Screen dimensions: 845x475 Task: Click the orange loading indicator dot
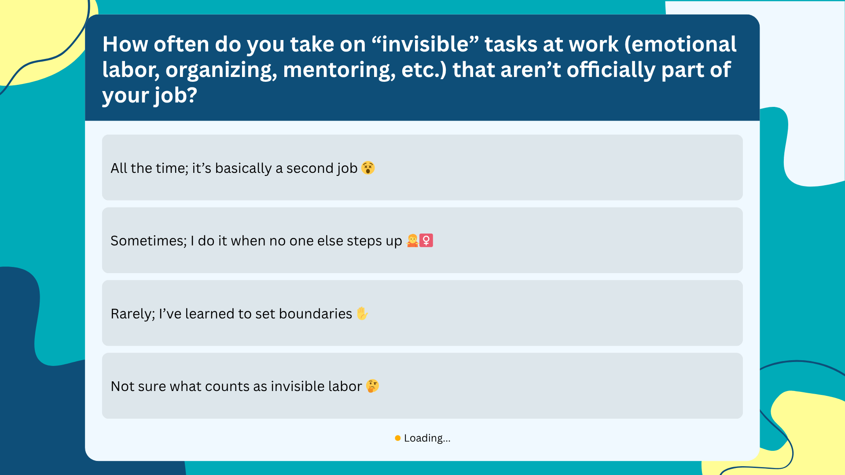coord(398,438)
